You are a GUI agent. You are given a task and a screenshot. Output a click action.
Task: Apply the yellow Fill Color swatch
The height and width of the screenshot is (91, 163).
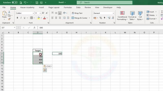tap(38, 18)
